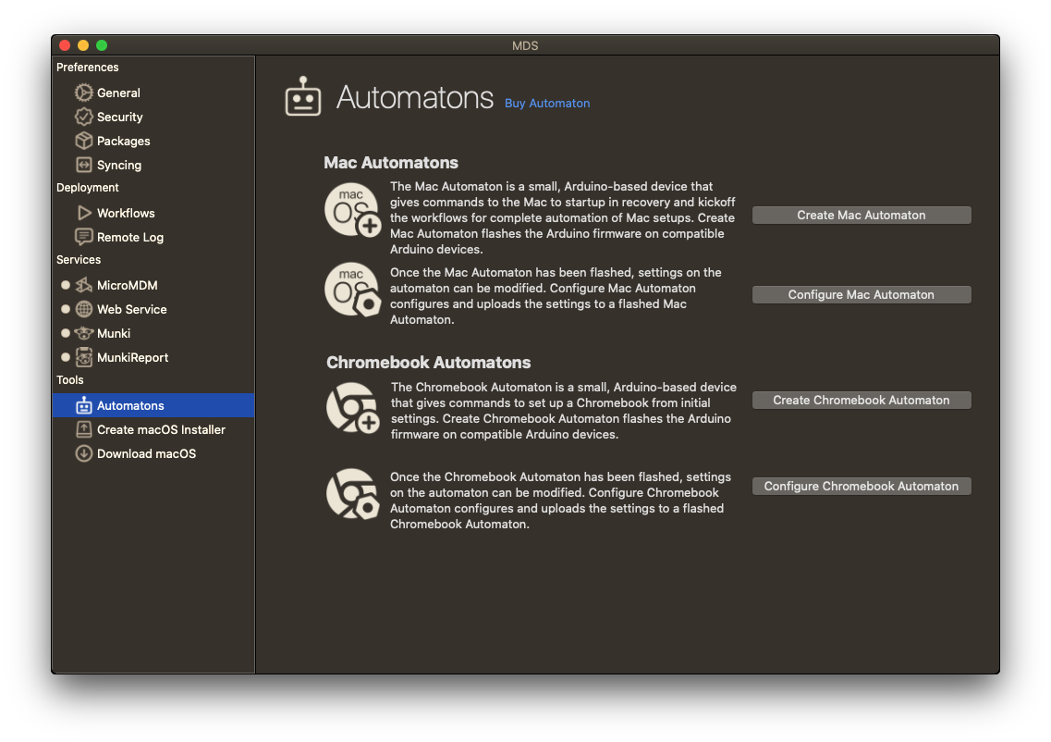Click Configure Mac Automaton button
This screenshot has height=742, width=1051.
coord(862,294)
